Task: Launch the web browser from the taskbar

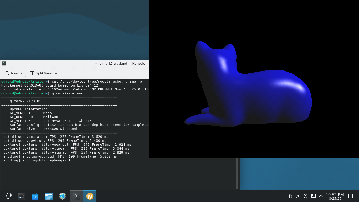Action: point(63,196)
